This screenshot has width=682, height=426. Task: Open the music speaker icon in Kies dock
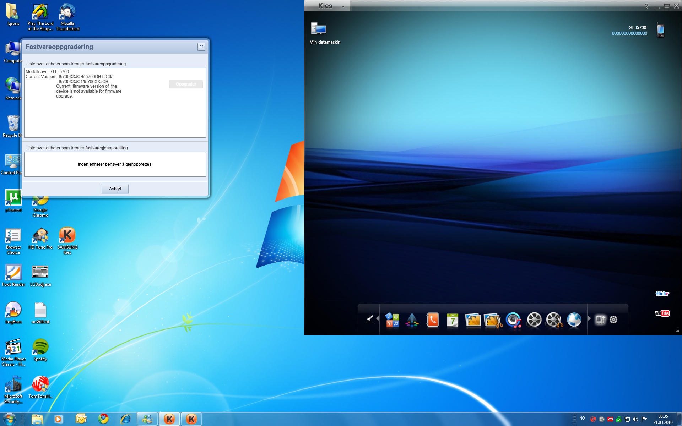pos(513,320)
